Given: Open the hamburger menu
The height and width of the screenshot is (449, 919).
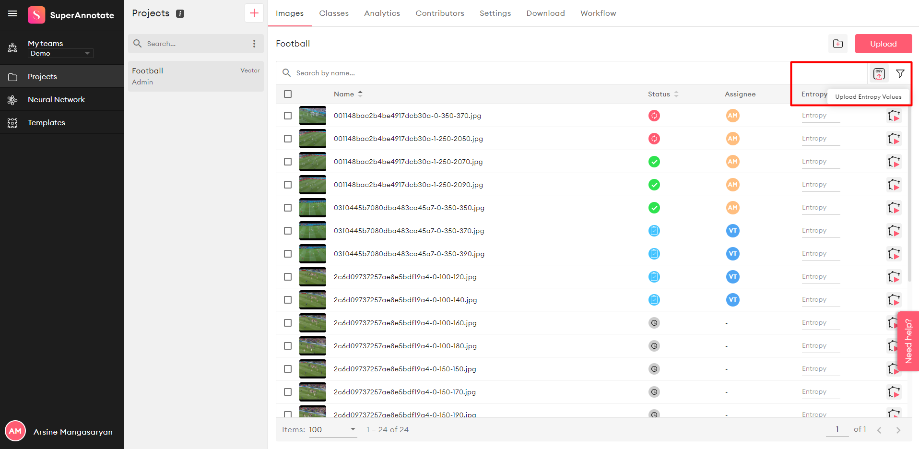Looking at the screenshot, I should click(x=12, y=13).
